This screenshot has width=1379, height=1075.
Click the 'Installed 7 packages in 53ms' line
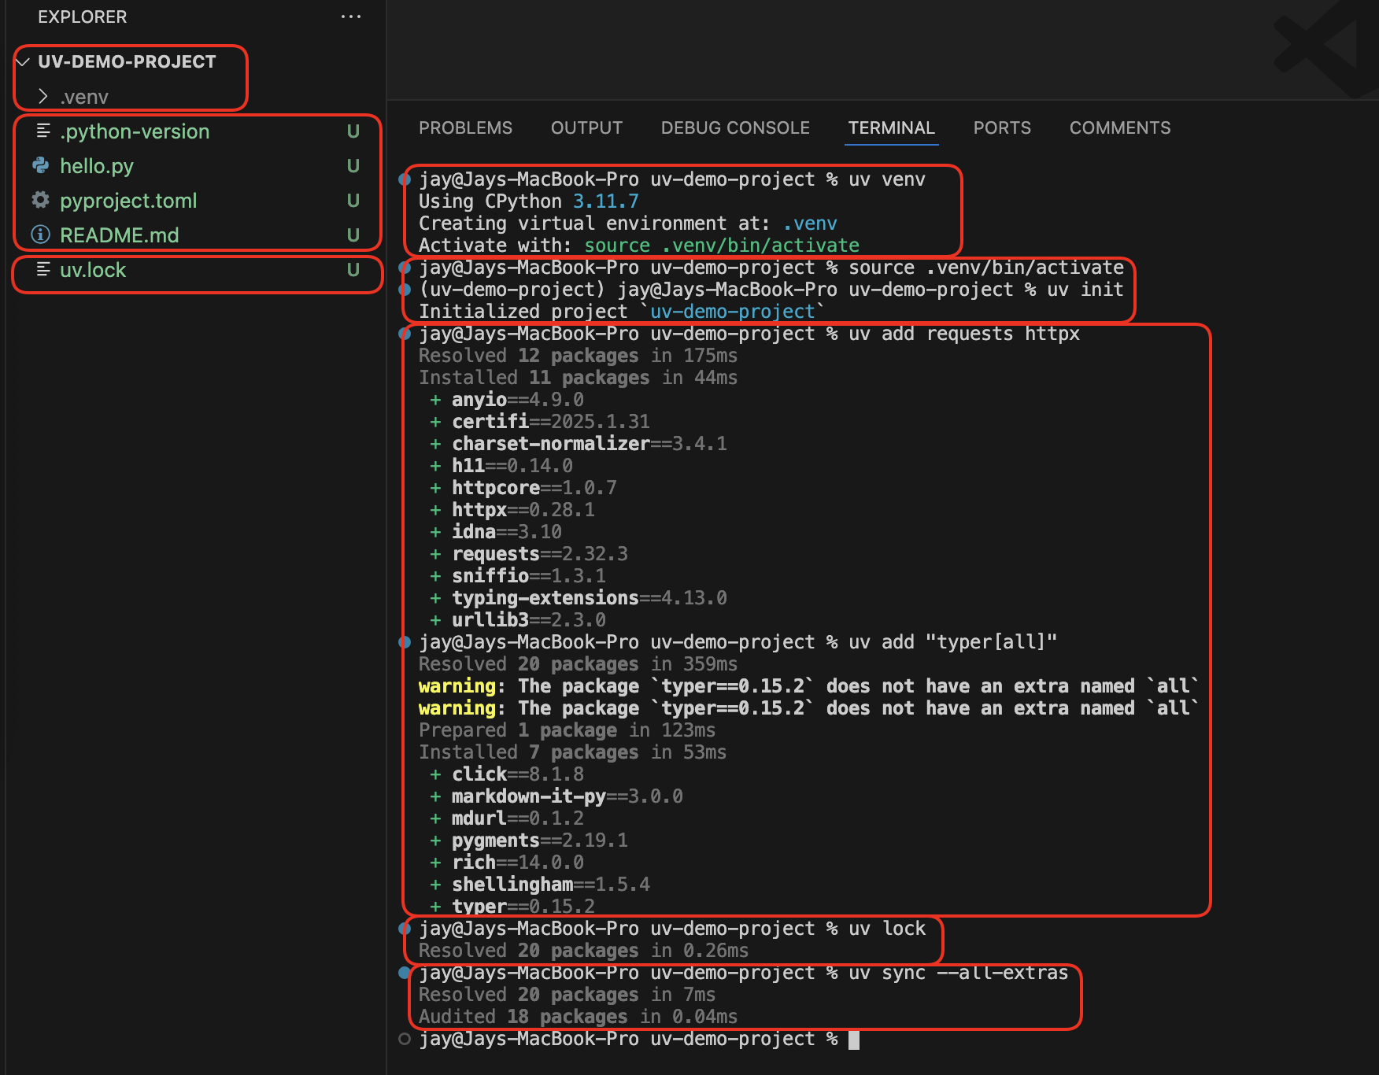tap(573, 752)
